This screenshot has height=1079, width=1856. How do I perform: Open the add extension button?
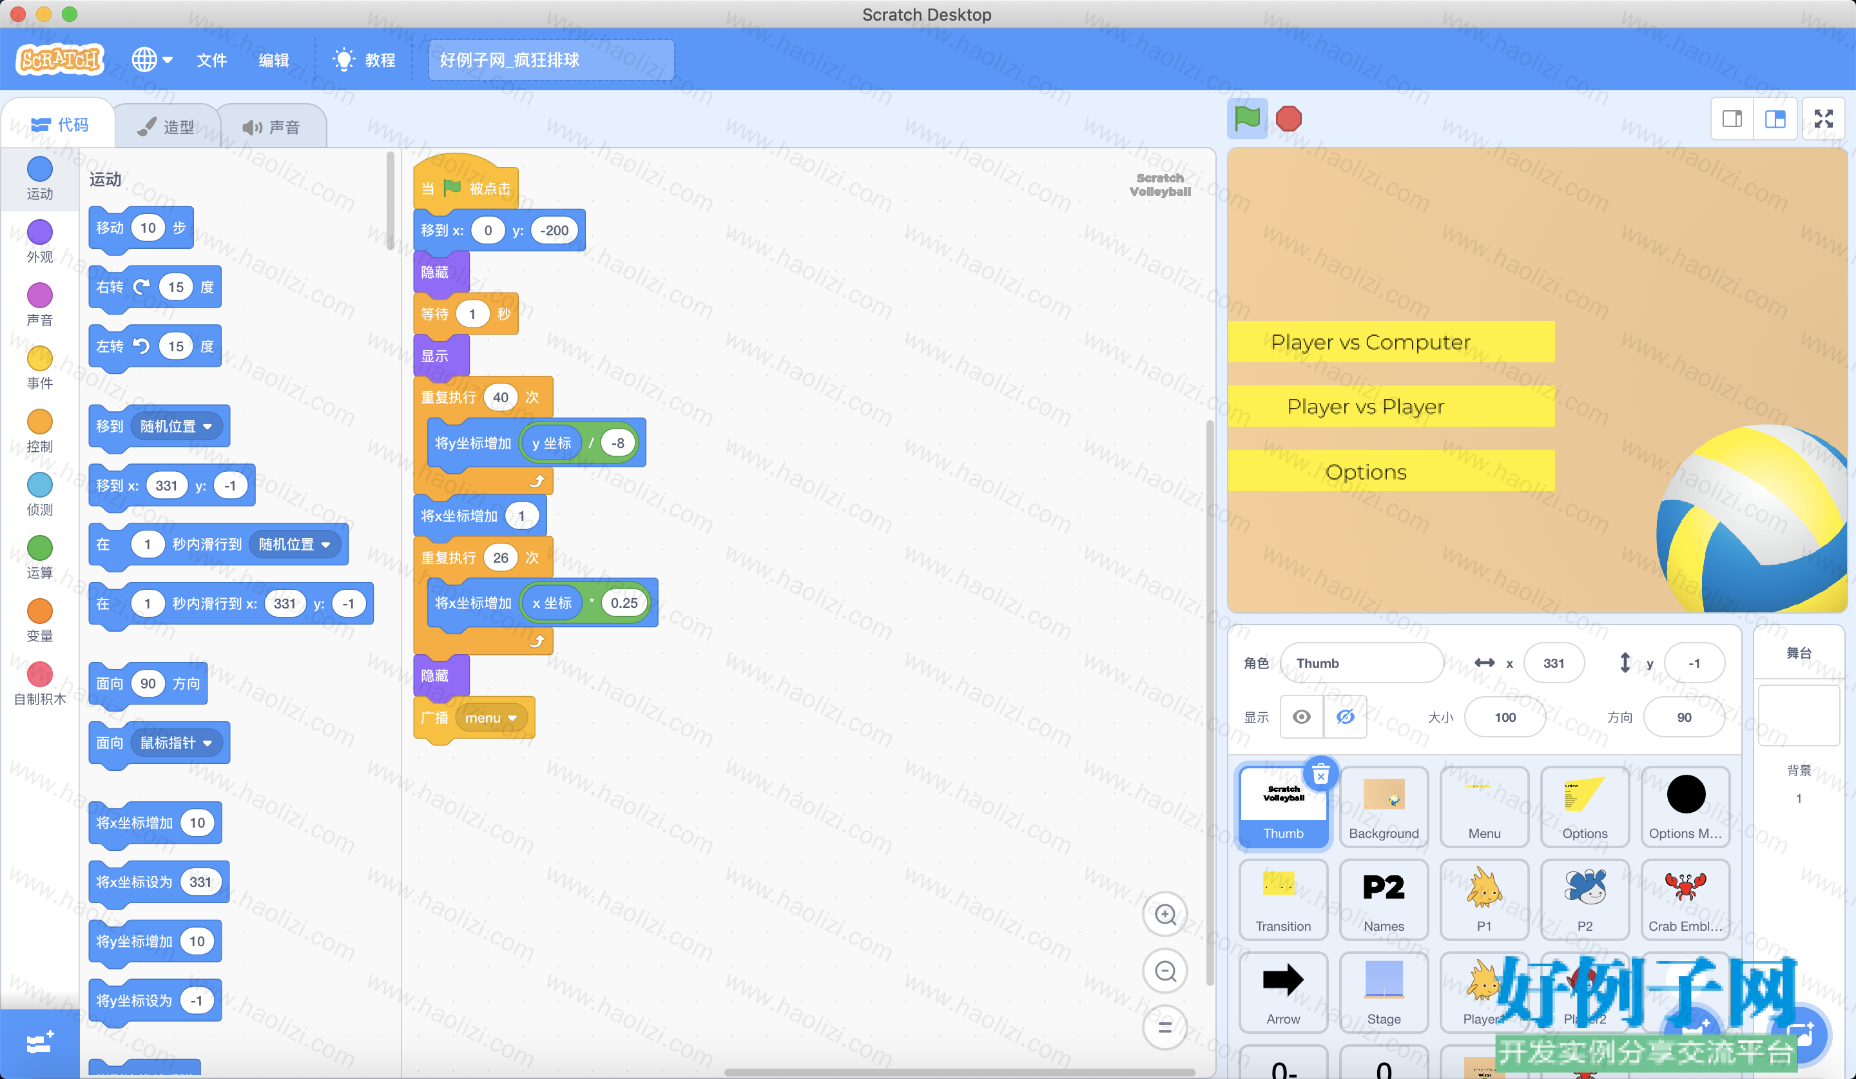coord(39,1044)
